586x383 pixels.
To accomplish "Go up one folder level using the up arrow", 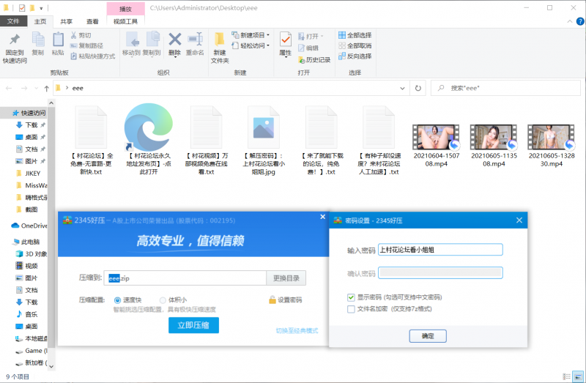I will (x=45, y=88).
